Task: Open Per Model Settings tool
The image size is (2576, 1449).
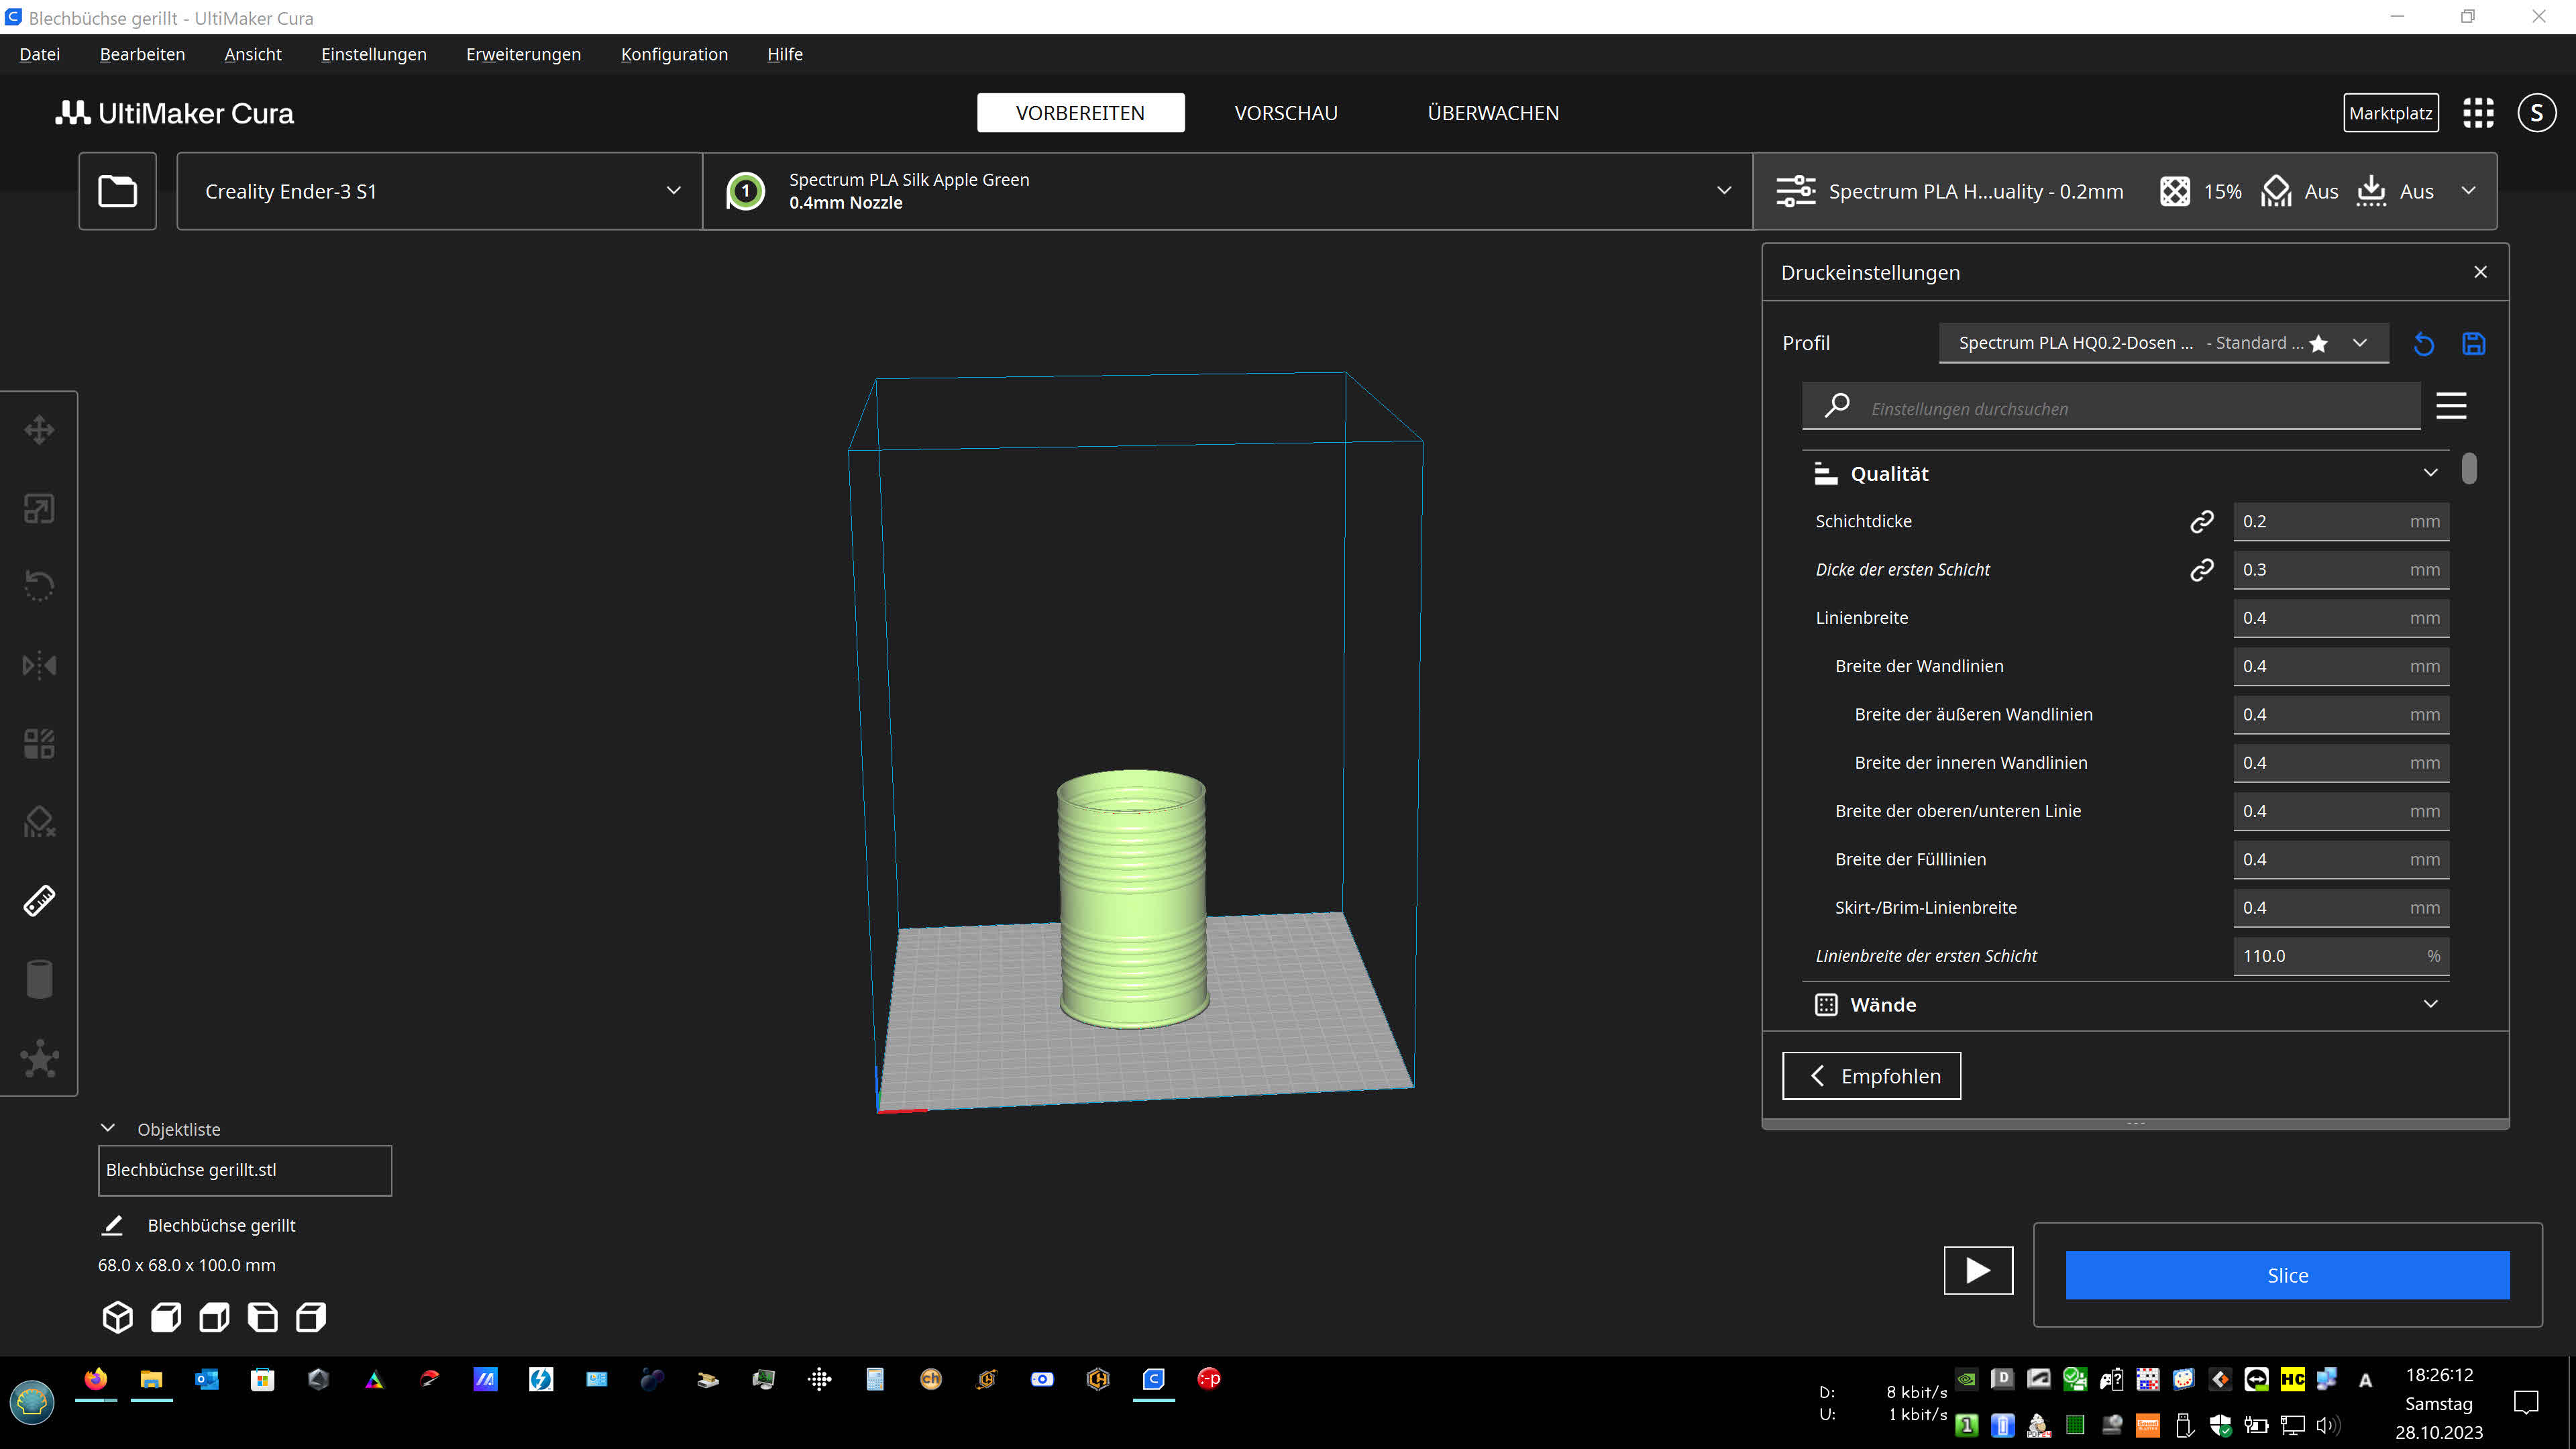Action: tap(39, 743)
